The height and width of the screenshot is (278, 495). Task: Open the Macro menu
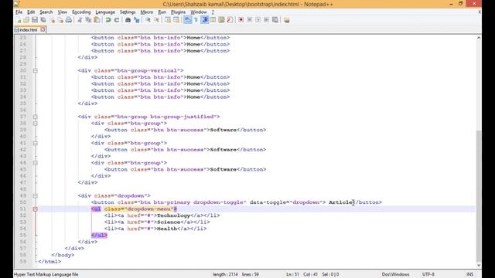(x=146, y=12)
